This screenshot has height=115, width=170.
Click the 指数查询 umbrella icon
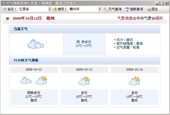[x=127, y=9]
